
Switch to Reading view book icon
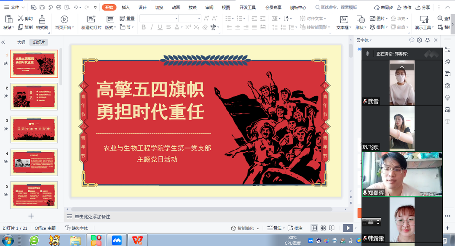[332, 228]
